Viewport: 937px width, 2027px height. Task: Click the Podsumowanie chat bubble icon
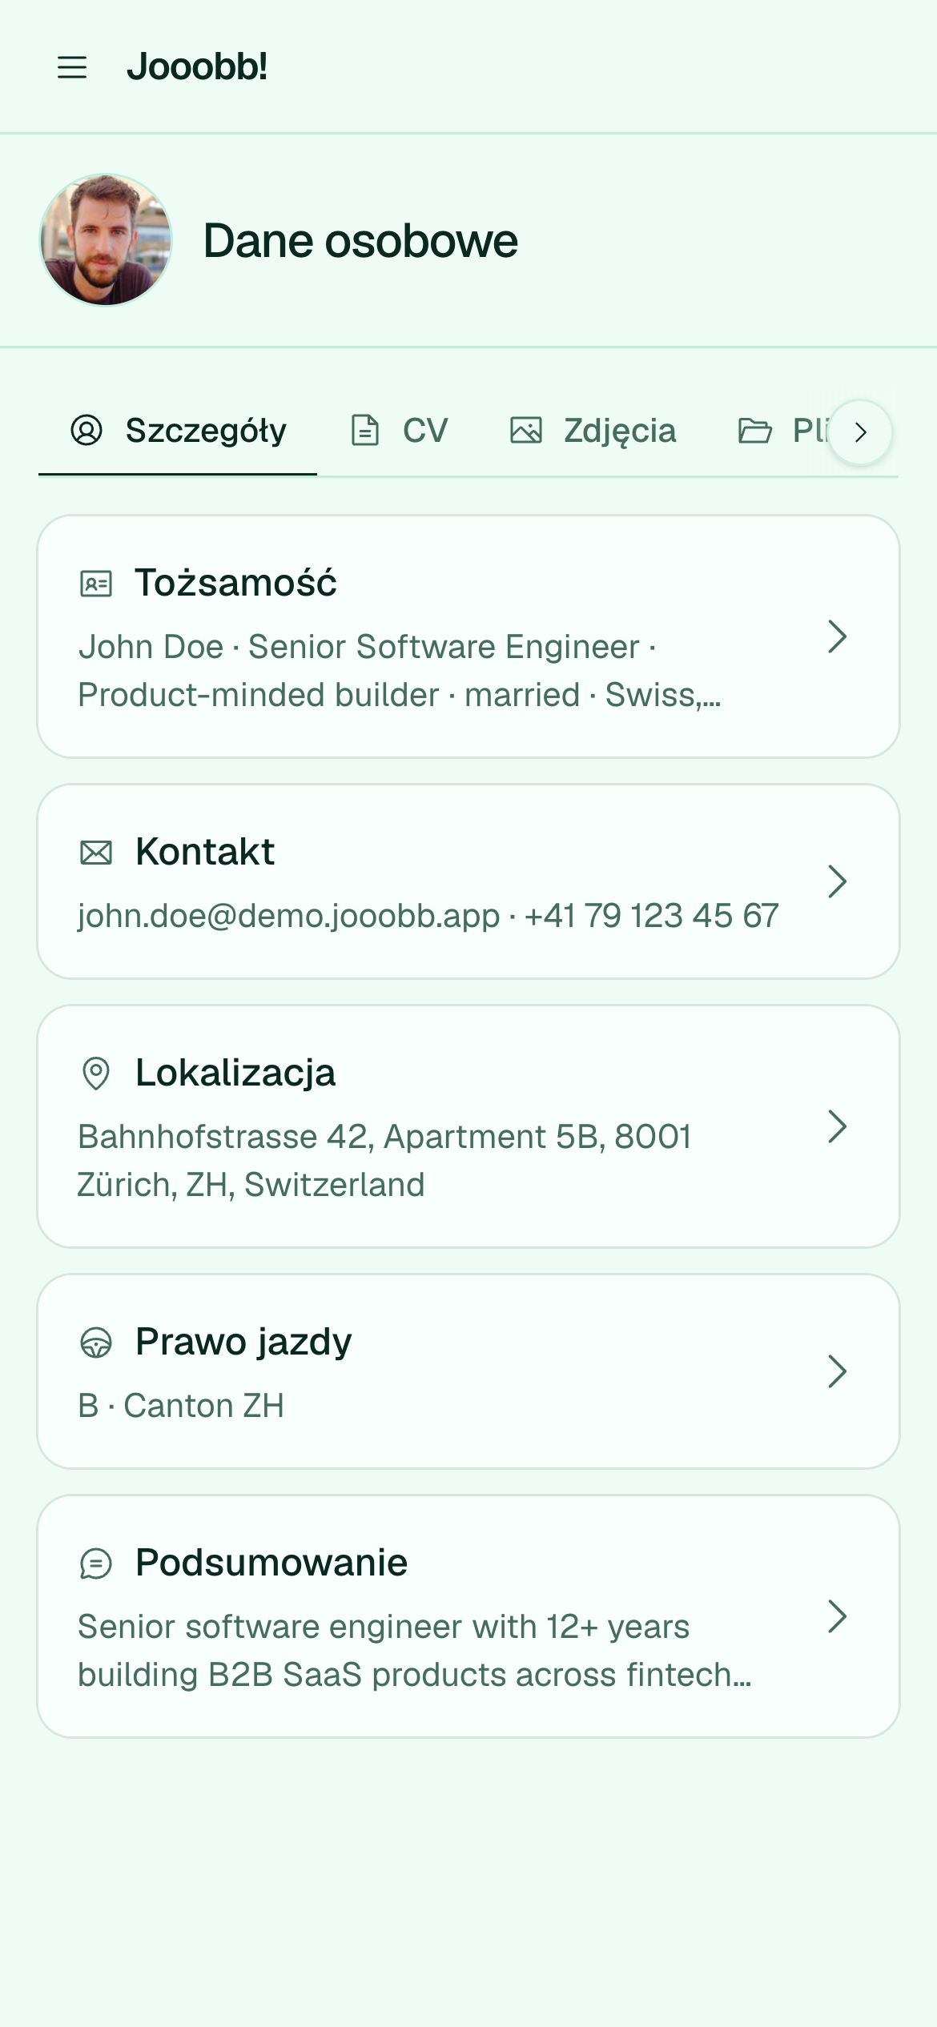96,1563
